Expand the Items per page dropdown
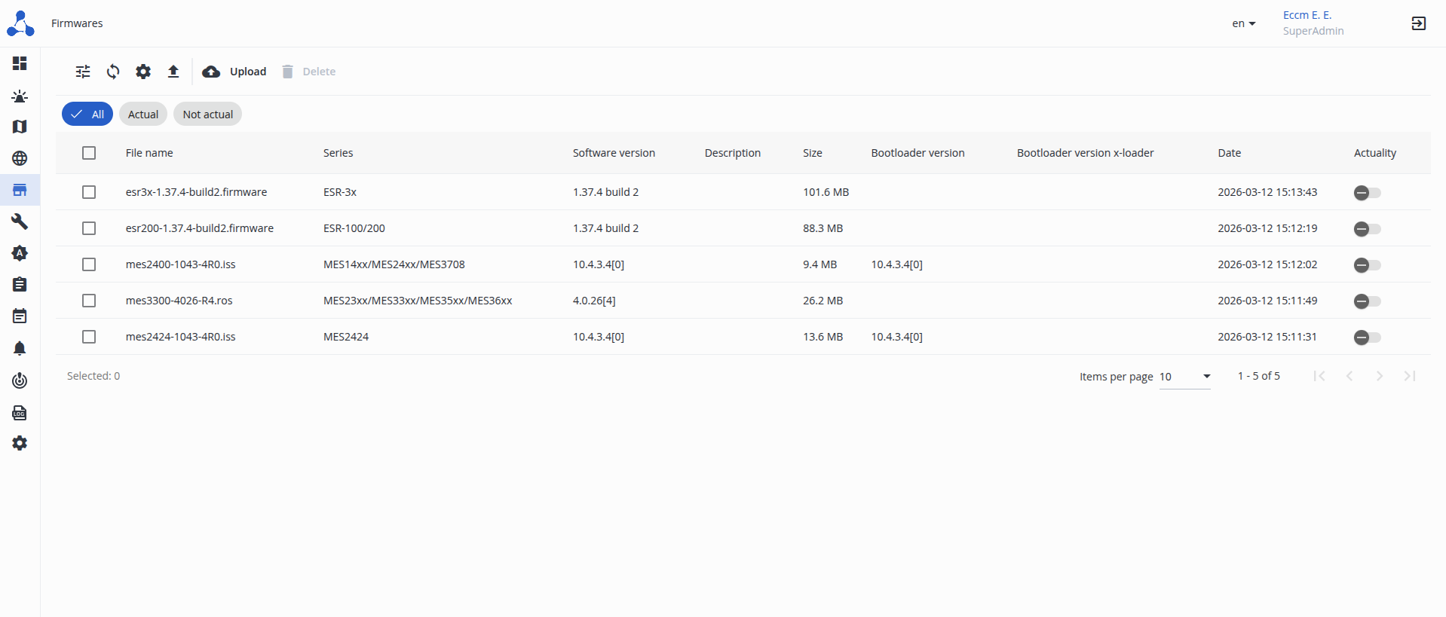The height and width of the screenshot is (617, 1446). tap(1184, 377)
